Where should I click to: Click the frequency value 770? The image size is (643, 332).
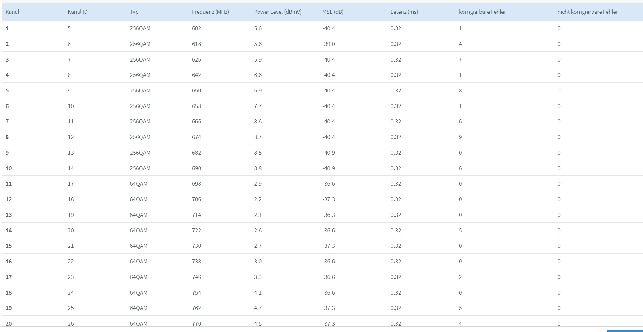coord(196,323)
